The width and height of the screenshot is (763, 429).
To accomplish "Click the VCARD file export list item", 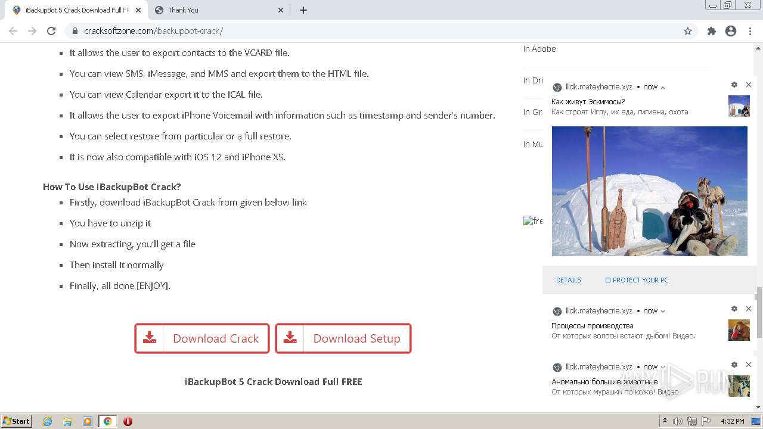I will coord(179,52).
